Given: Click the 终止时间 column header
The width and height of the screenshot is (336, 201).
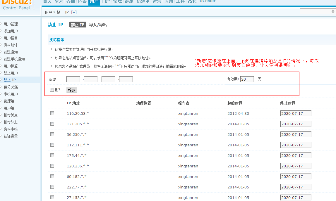Looking at the screenshot, I should (x=288, y=103).
